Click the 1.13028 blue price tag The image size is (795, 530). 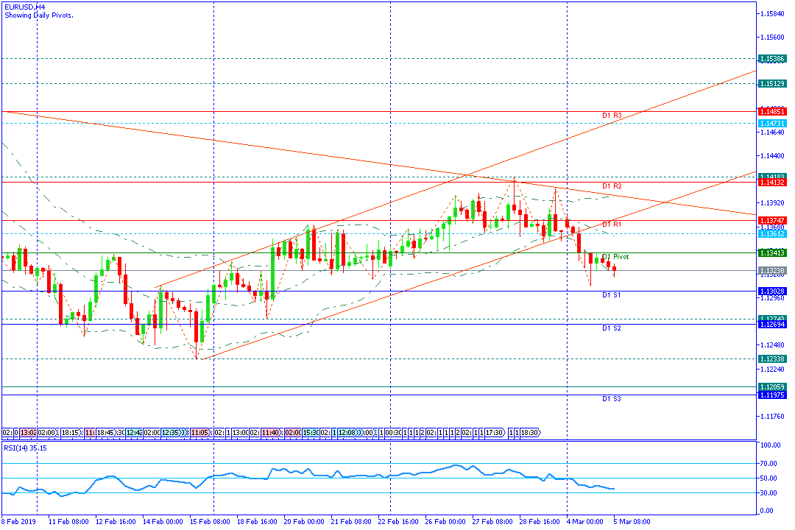tap(772, 291)
